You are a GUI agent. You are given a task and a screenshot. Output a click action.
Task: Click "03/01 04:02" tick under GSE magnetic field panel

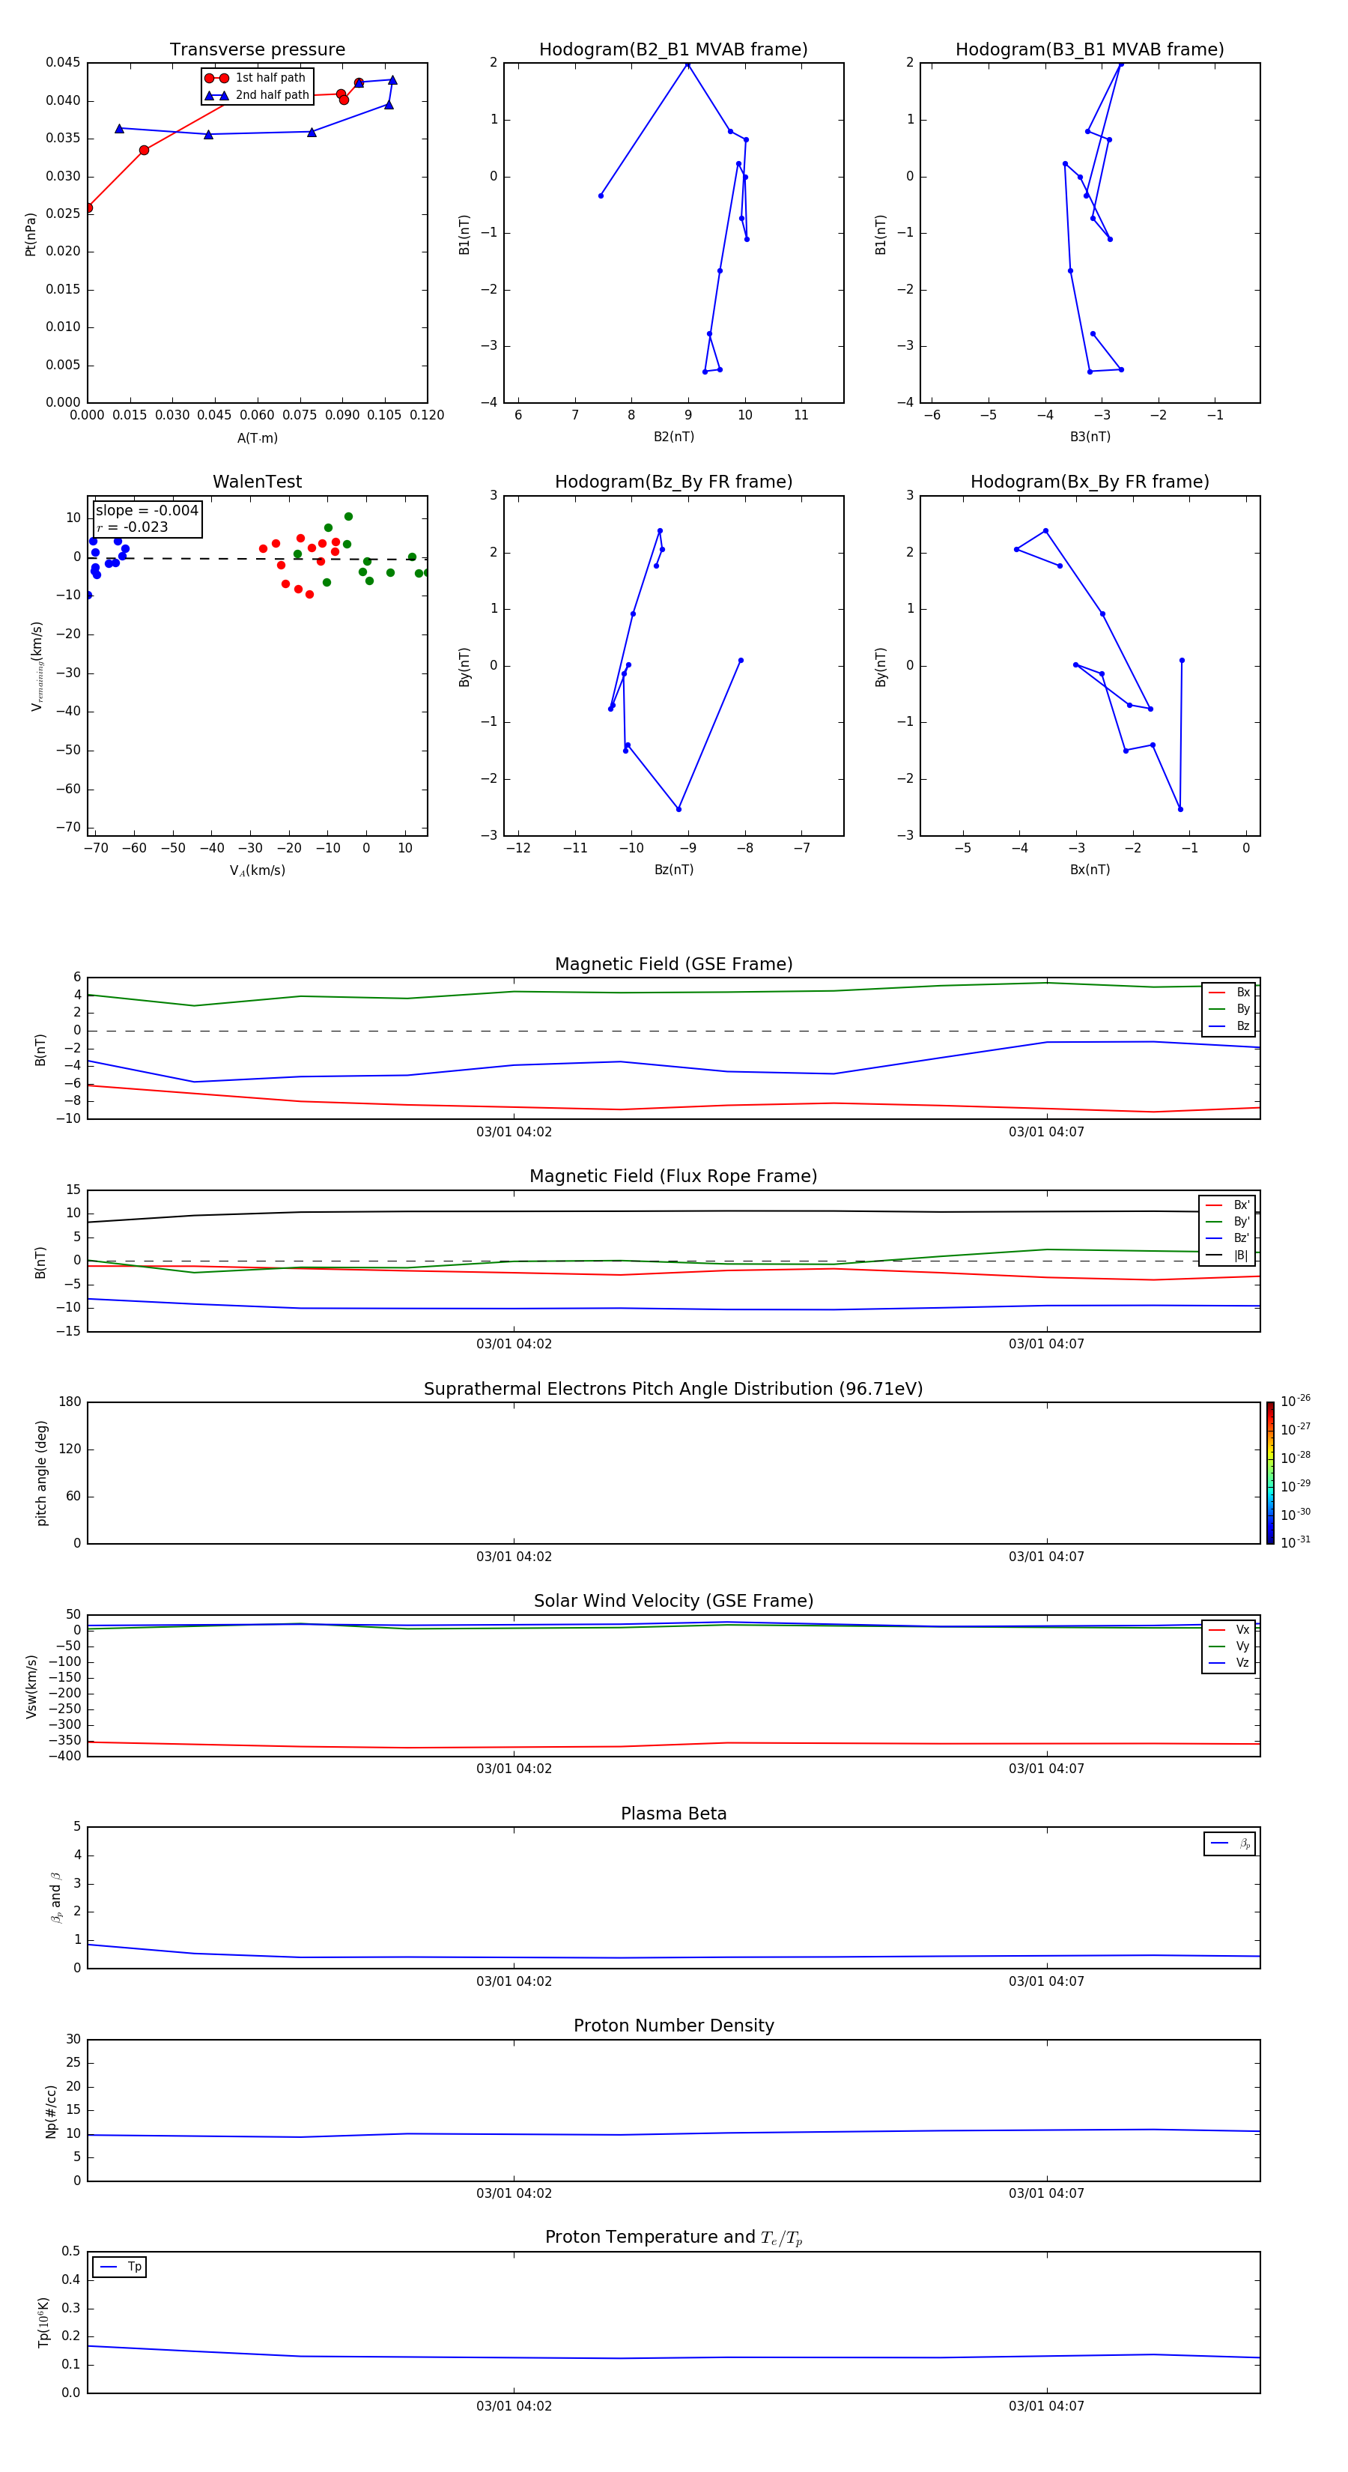point(514,1131)
